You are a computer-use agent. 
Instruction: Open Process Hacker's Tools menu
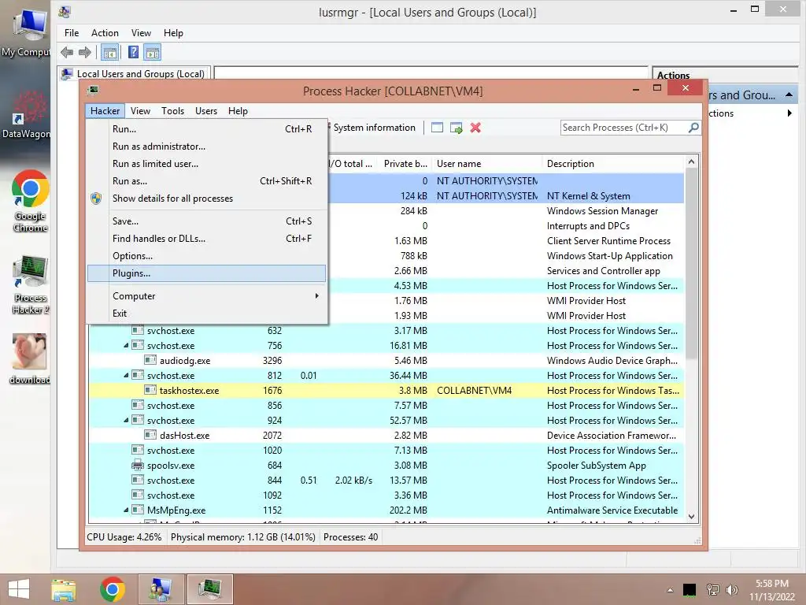172,110
